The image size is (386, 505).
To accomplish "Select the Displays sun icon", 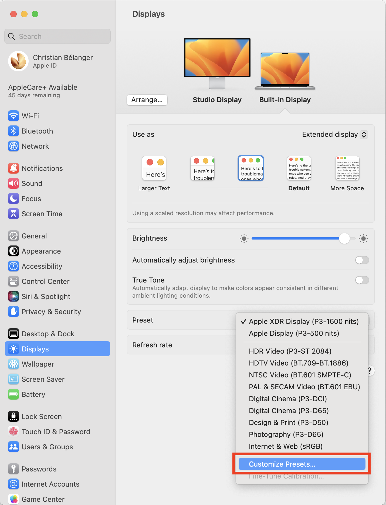I will (13, 349).
